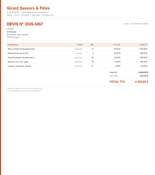Select the Menu complet entrée-plat-dessert row

click(77, 49)
